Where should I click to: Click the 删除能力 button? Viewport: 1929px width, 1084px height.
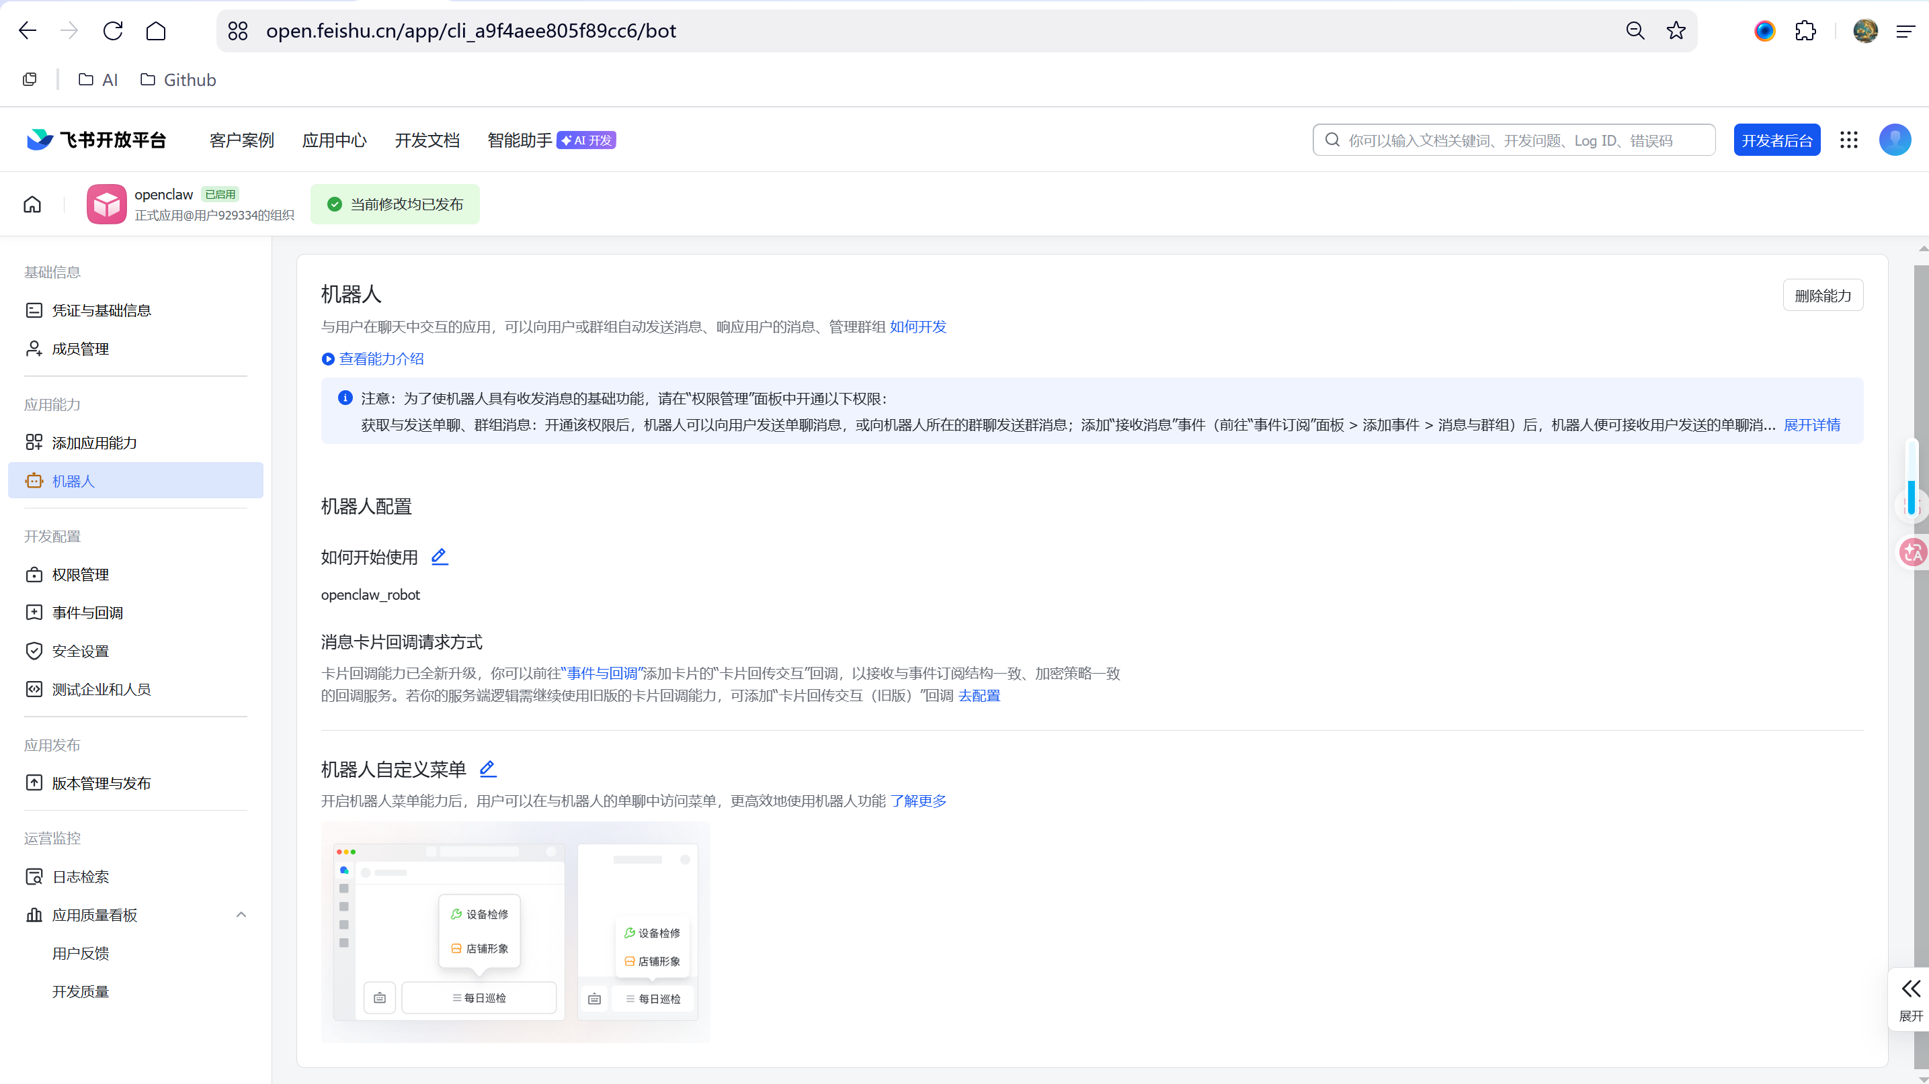(x=1823, y=296)
